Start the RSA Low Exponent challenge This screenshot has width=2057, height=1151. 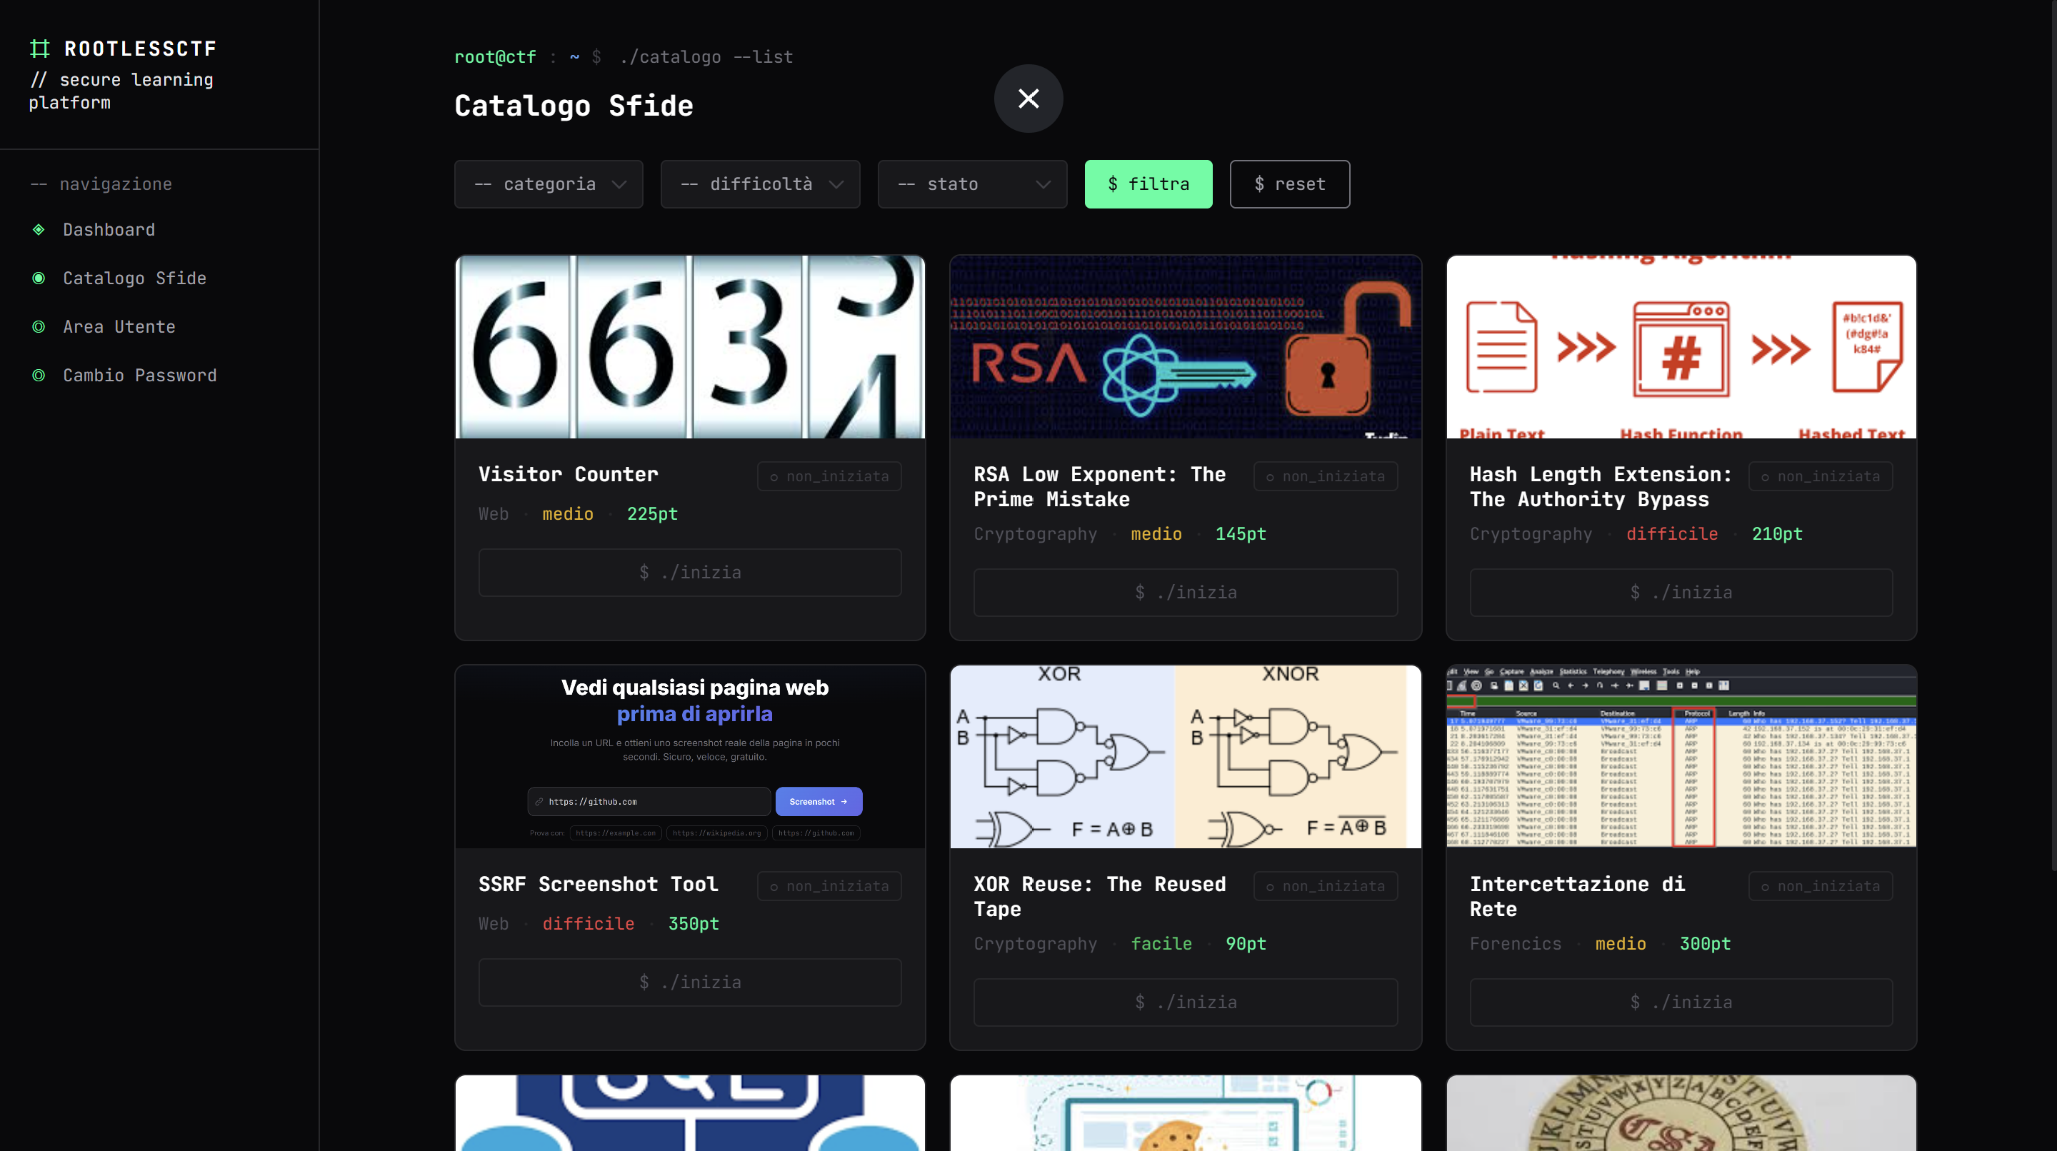(x=1186, y=592)
